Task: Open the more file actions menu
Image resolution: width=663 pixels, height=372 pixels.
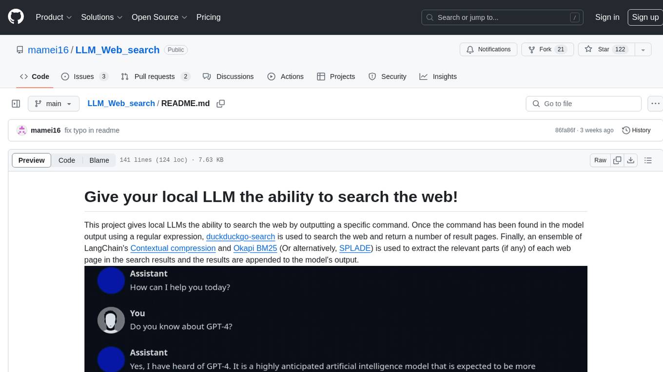Action: [655, 104]
